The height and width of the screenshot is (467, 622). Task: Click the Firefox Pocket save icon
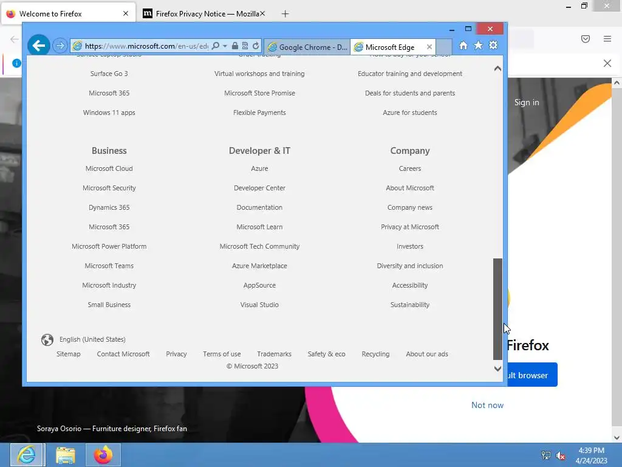pyautogui.click(x=585, y=39)
